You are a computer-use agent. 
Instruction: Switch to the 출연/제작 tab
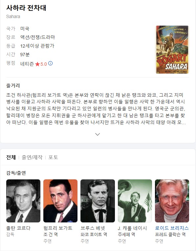click(32, 157)
